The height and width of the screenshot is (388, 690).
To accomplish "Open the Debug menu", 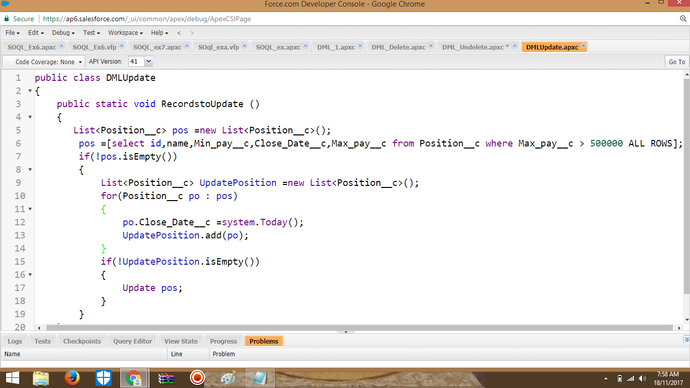I will coord(63,33).
